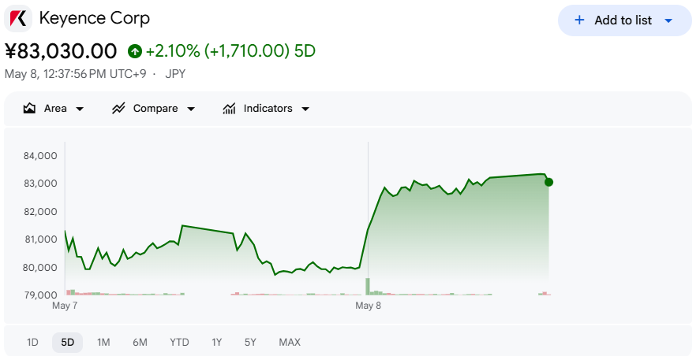Click the green up-arrow change icon
Image resolution: width=700 pixels, height=356 pixels.
[x=134, y=51]
